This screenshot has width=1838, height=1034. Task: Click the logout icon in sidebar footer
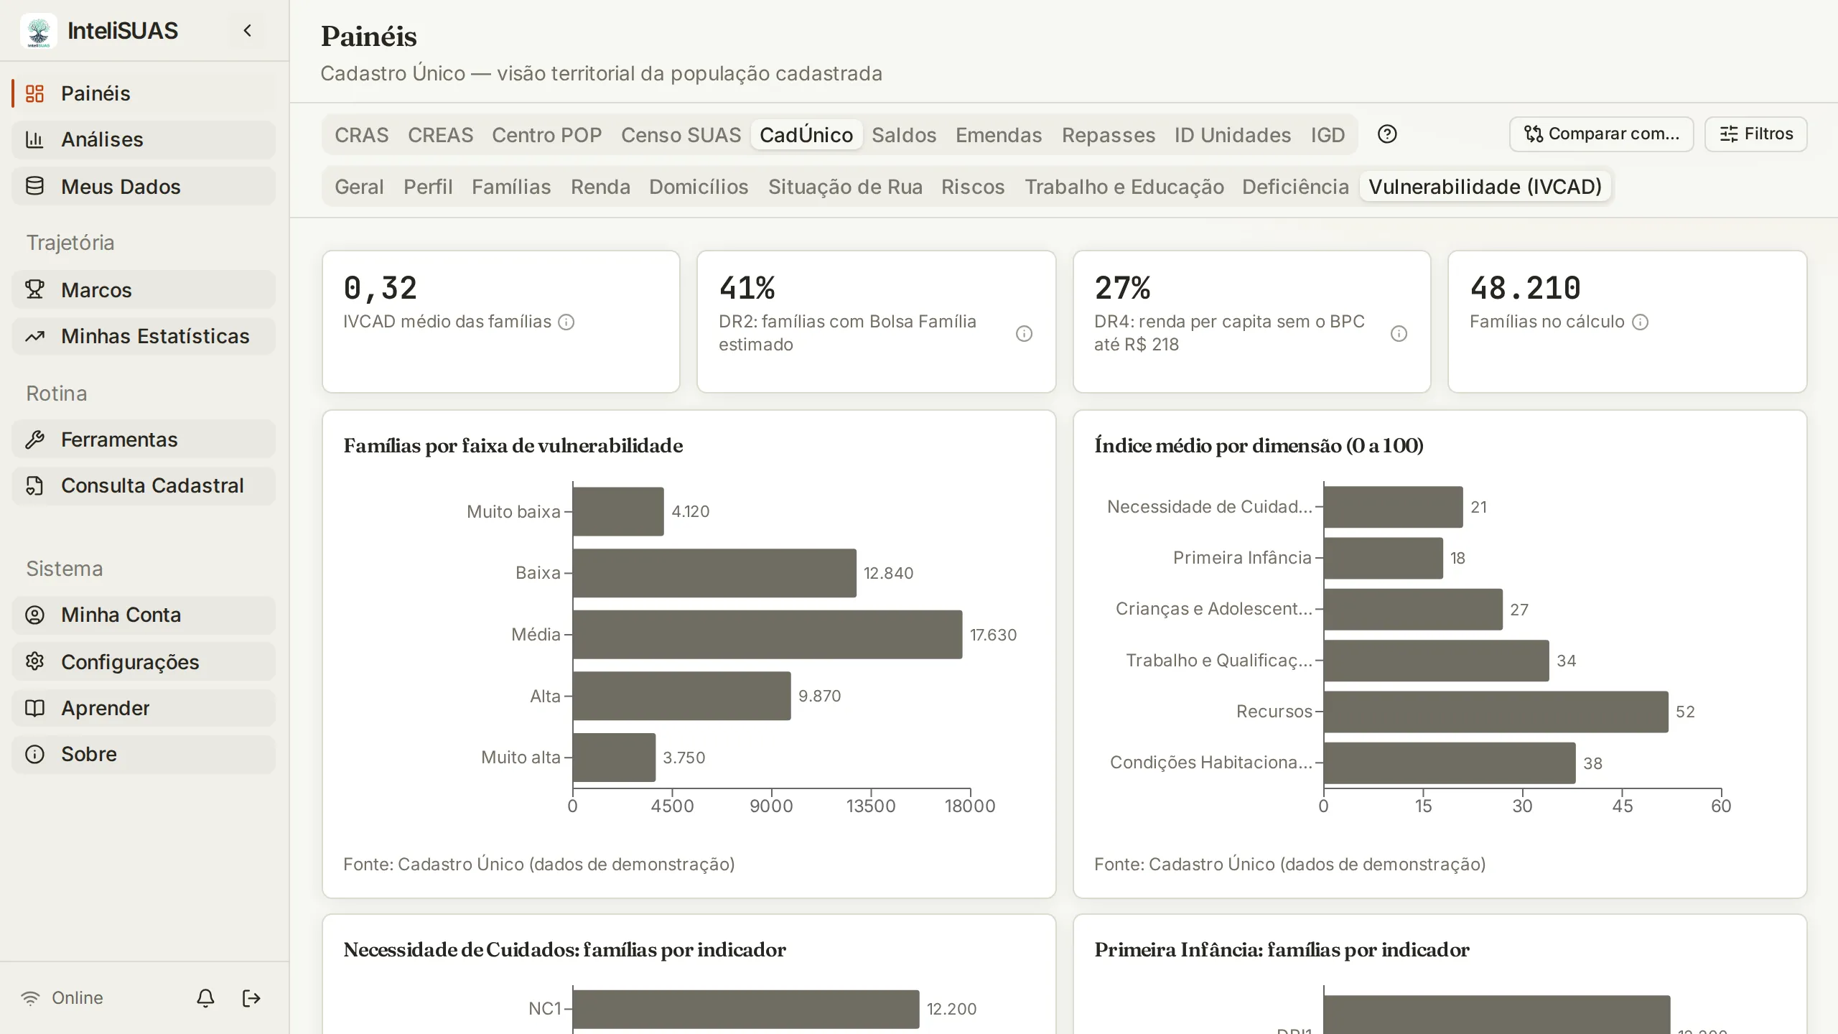[x=251, y=998]
